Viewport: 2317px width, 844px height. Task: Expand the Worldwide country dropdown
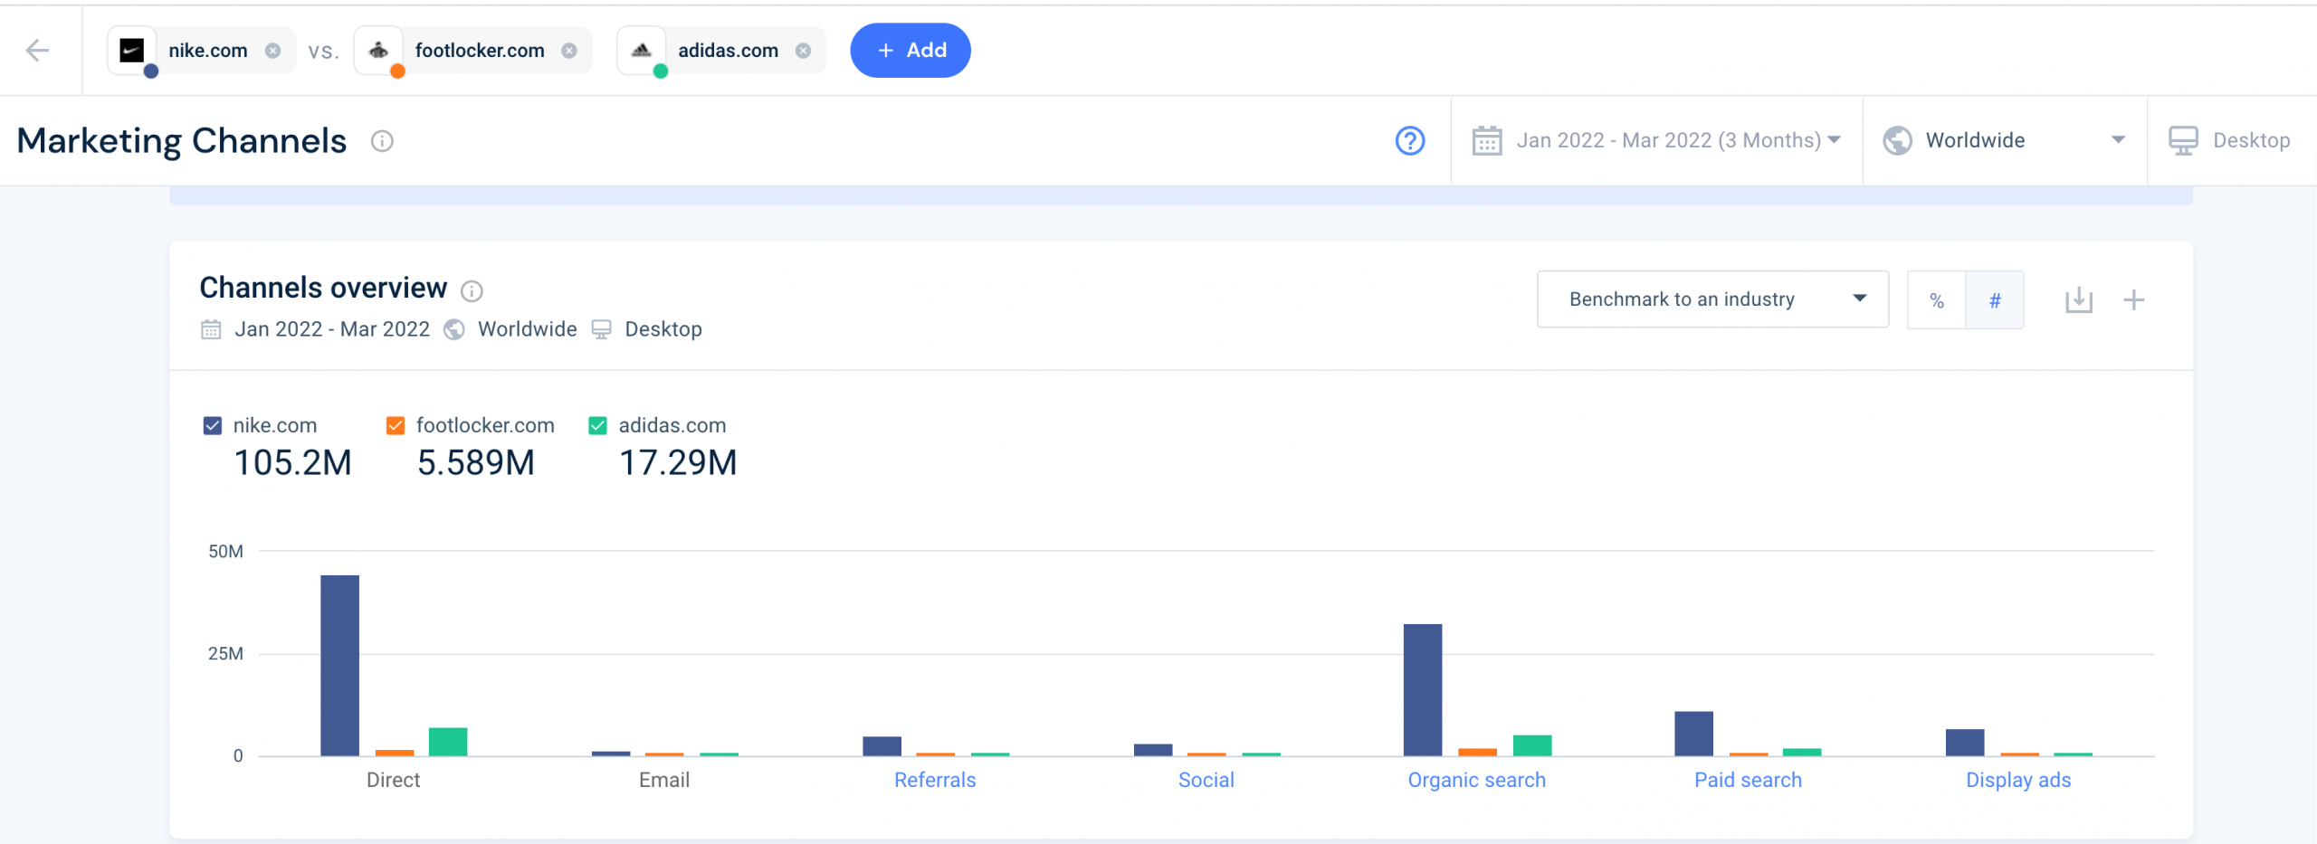point(2004,140)
